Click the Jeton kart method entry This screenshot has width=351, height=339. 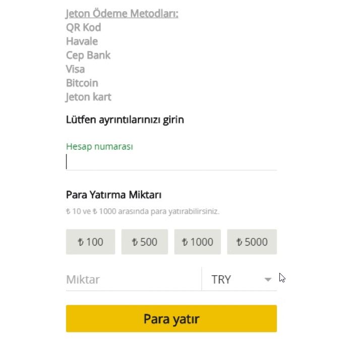(88, 97)
